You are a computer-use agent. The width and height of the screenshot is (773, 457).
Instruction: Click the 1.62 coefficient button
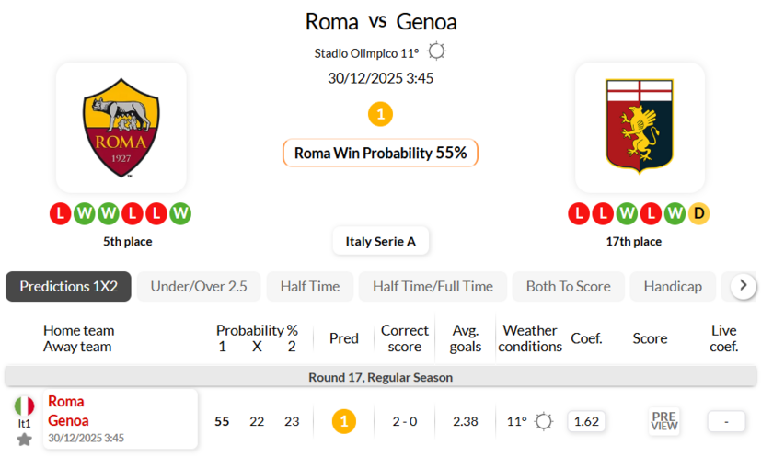point(586,422)
